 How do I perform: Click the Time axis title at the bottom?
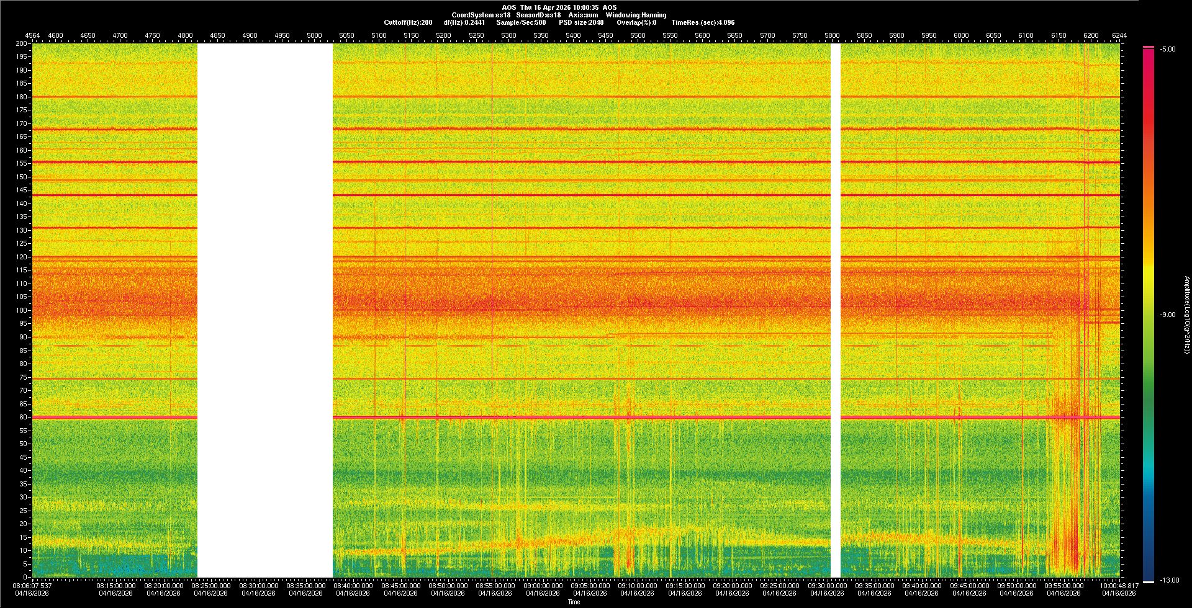coord(574,602)
